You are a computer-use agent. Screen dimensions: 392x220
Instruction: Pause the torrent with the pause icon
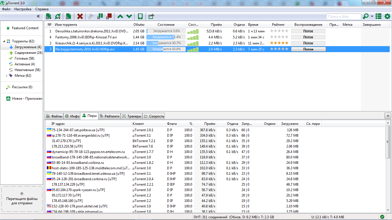point(100,16)
